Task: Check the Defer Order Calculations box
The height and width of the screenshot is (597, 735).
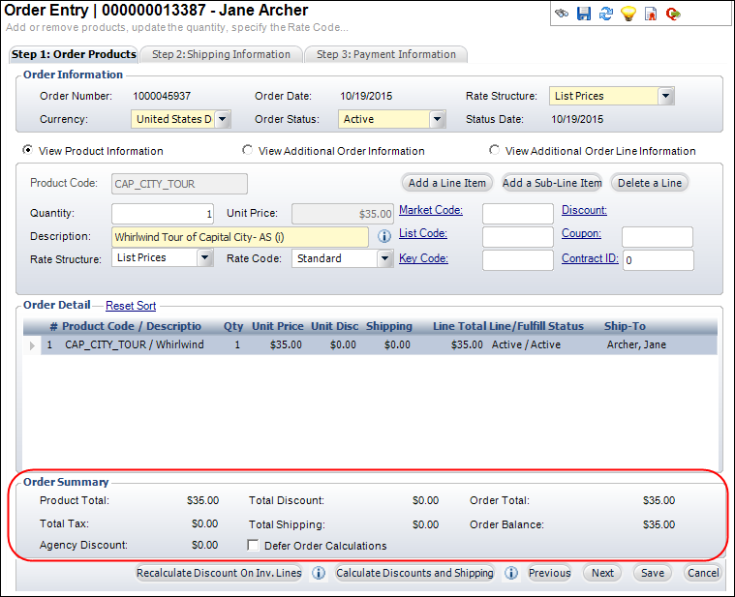Action: click(253, 545)
